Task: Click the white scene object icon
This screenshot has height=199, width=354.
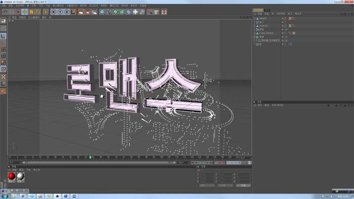Action: coord(135,12)
